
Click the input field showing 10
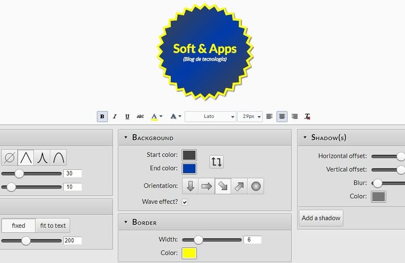coord(72,187)
